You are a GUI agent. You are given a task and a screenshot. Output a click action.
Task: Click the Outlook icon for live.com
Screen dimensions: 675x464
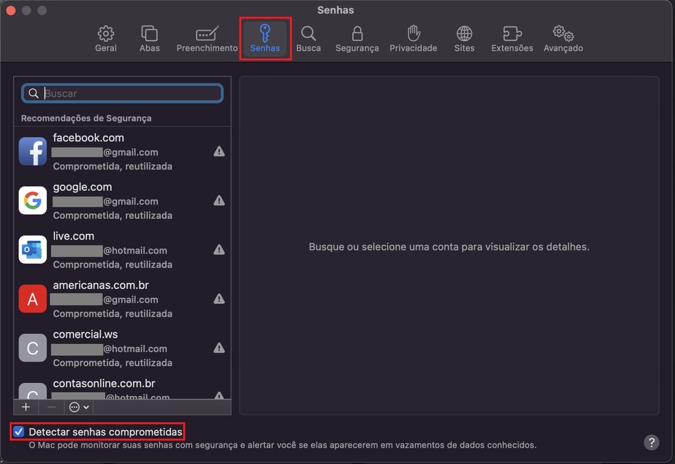pyautogui.click(x=33, y=249)
